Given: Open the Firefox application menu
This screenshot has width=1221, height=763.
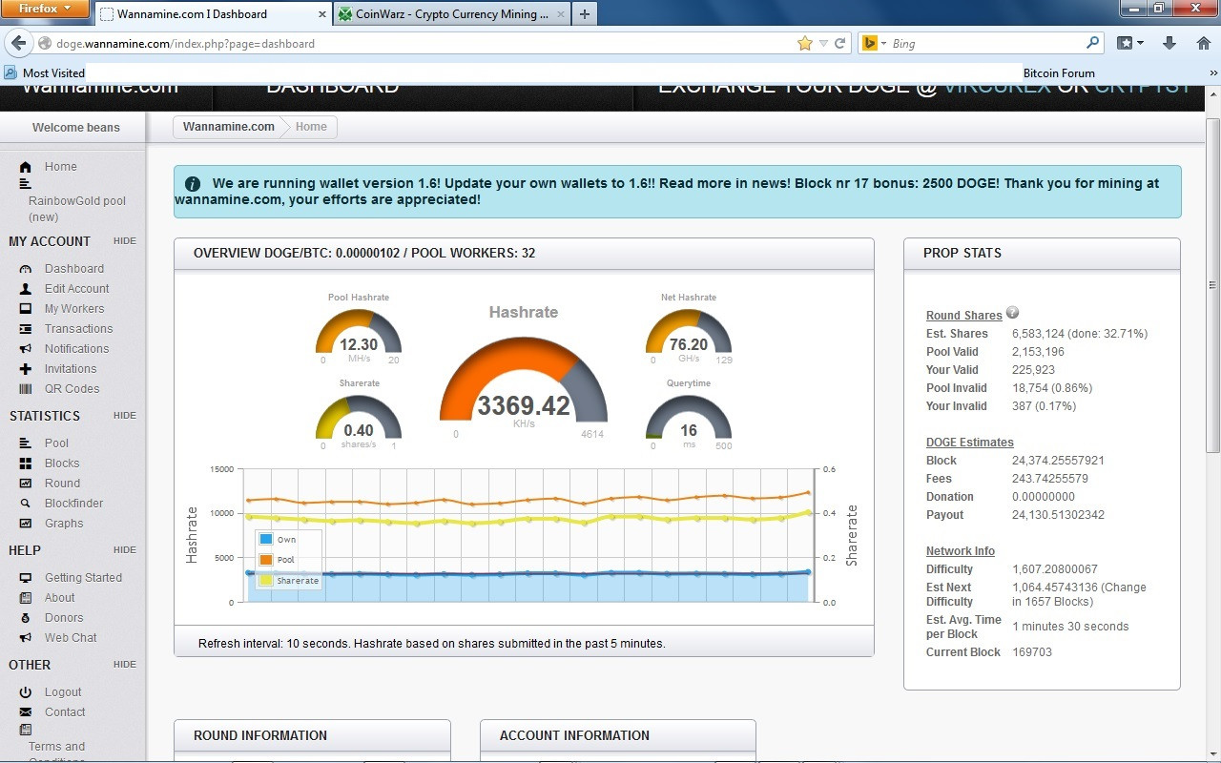Looking at the screenshot, I should (45, 9).
